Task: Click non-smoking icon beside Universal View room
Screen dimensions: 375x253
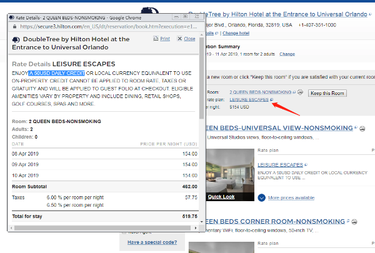Action: pyautogui.click(x=362, y=129)
